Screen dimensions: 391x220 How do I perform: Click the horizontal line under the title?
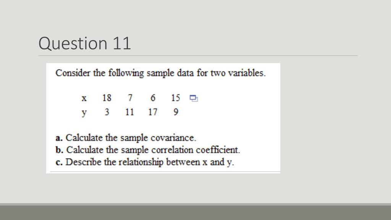pos(198,56)
